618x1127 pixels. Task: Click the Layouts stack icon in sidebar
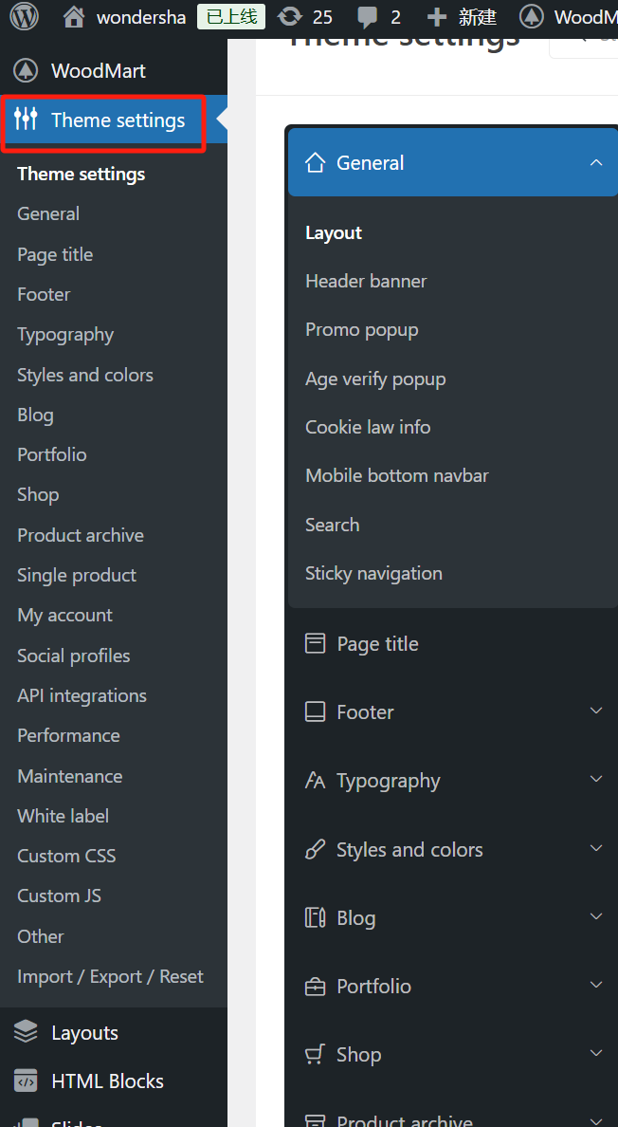[x=26, y=1032]
